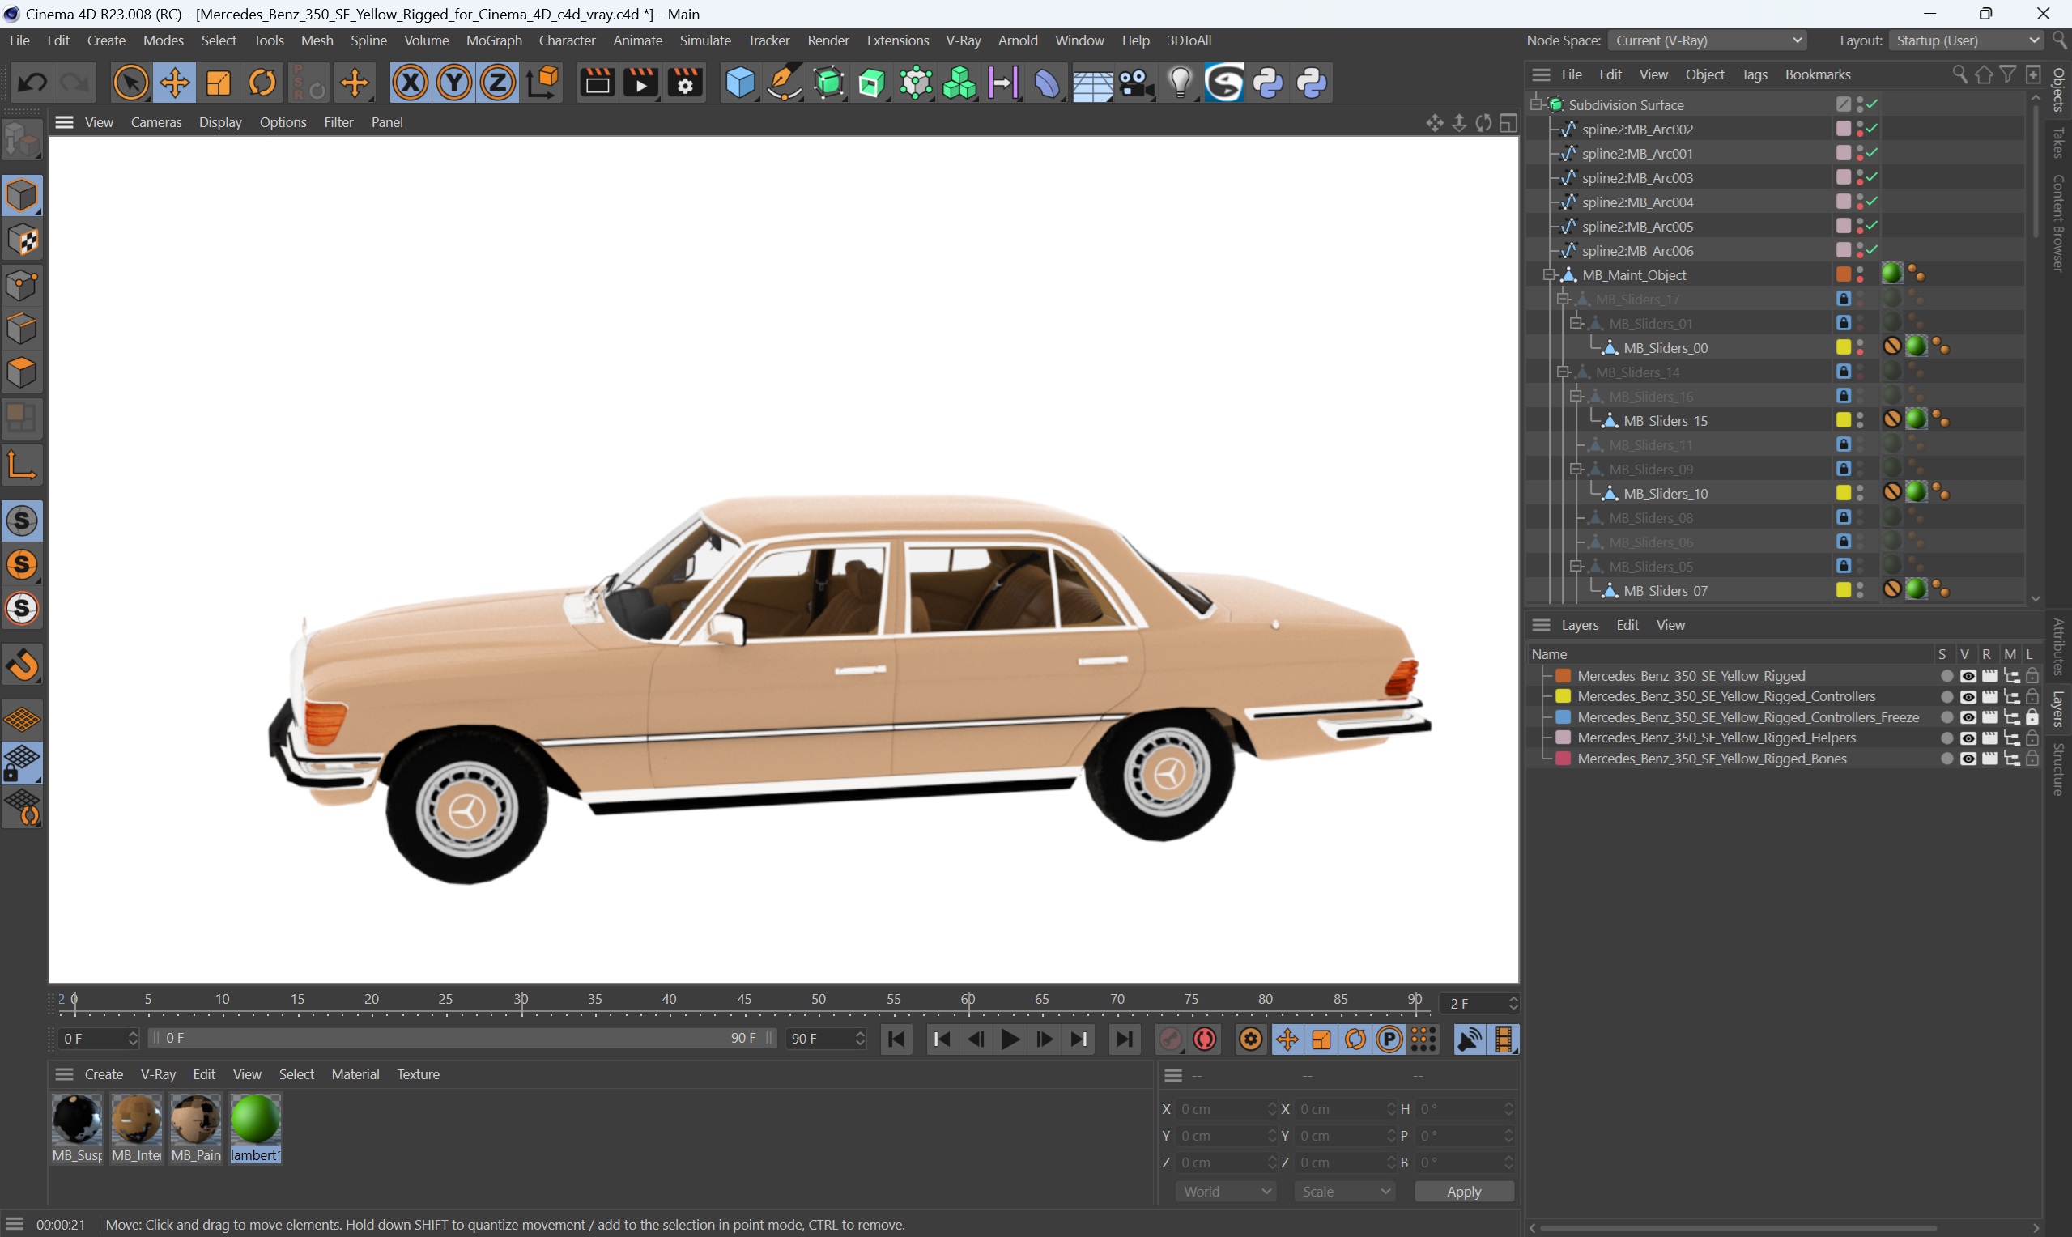Image resolution: width=2072 pixels, height=1237 pixels.
Task: Click Record Active Objects button
Action: [x=1170, y=1039]
